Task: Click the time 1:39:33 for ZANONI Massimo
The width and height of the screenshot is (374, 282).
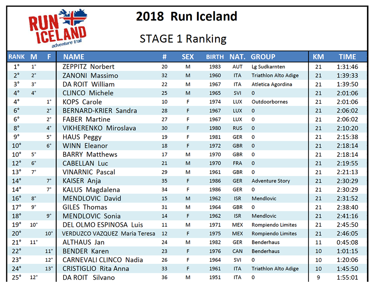Action: 347,76
